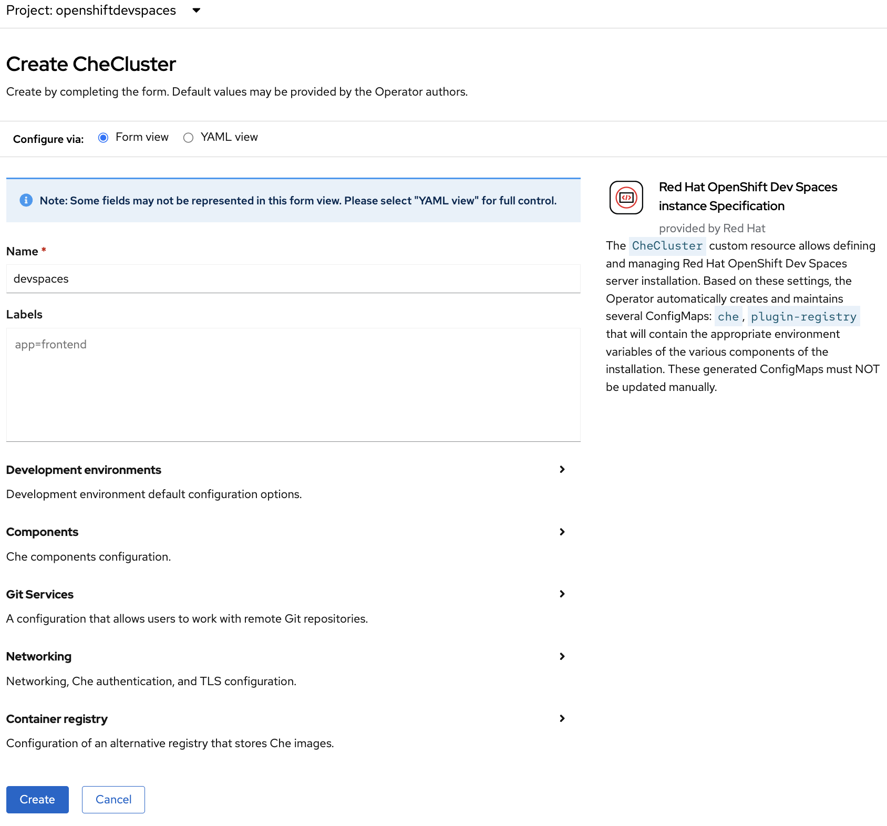Click the info icon in the note banner

coord(26,200)
